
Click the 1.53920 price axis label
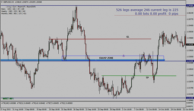[x=190, y=50]
